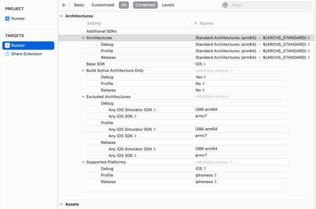Click Release i386 arm64 excluded value
316x209 pixels.
(x=206, y=149)
